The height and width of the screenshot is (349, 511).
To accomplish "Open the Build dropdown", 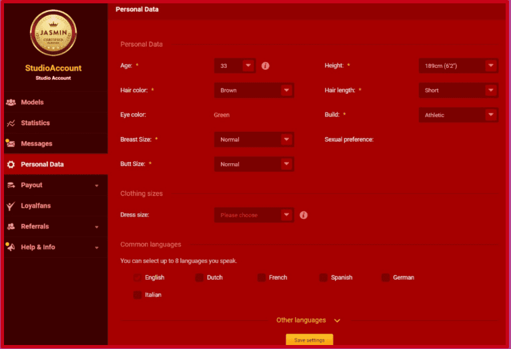I will (458, 115).
